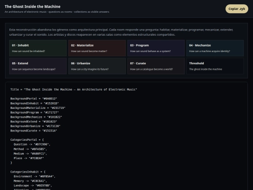Click the BackgroundMechanize code line
Viewport: 253px width, 190px height.
coord(36,117)
